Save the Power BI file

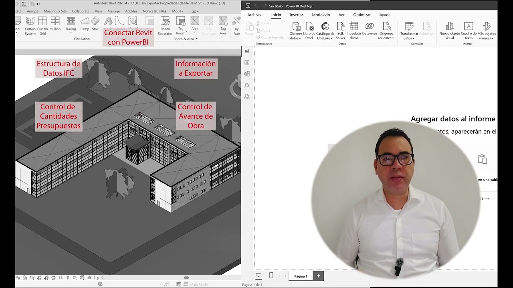point(248,6)
